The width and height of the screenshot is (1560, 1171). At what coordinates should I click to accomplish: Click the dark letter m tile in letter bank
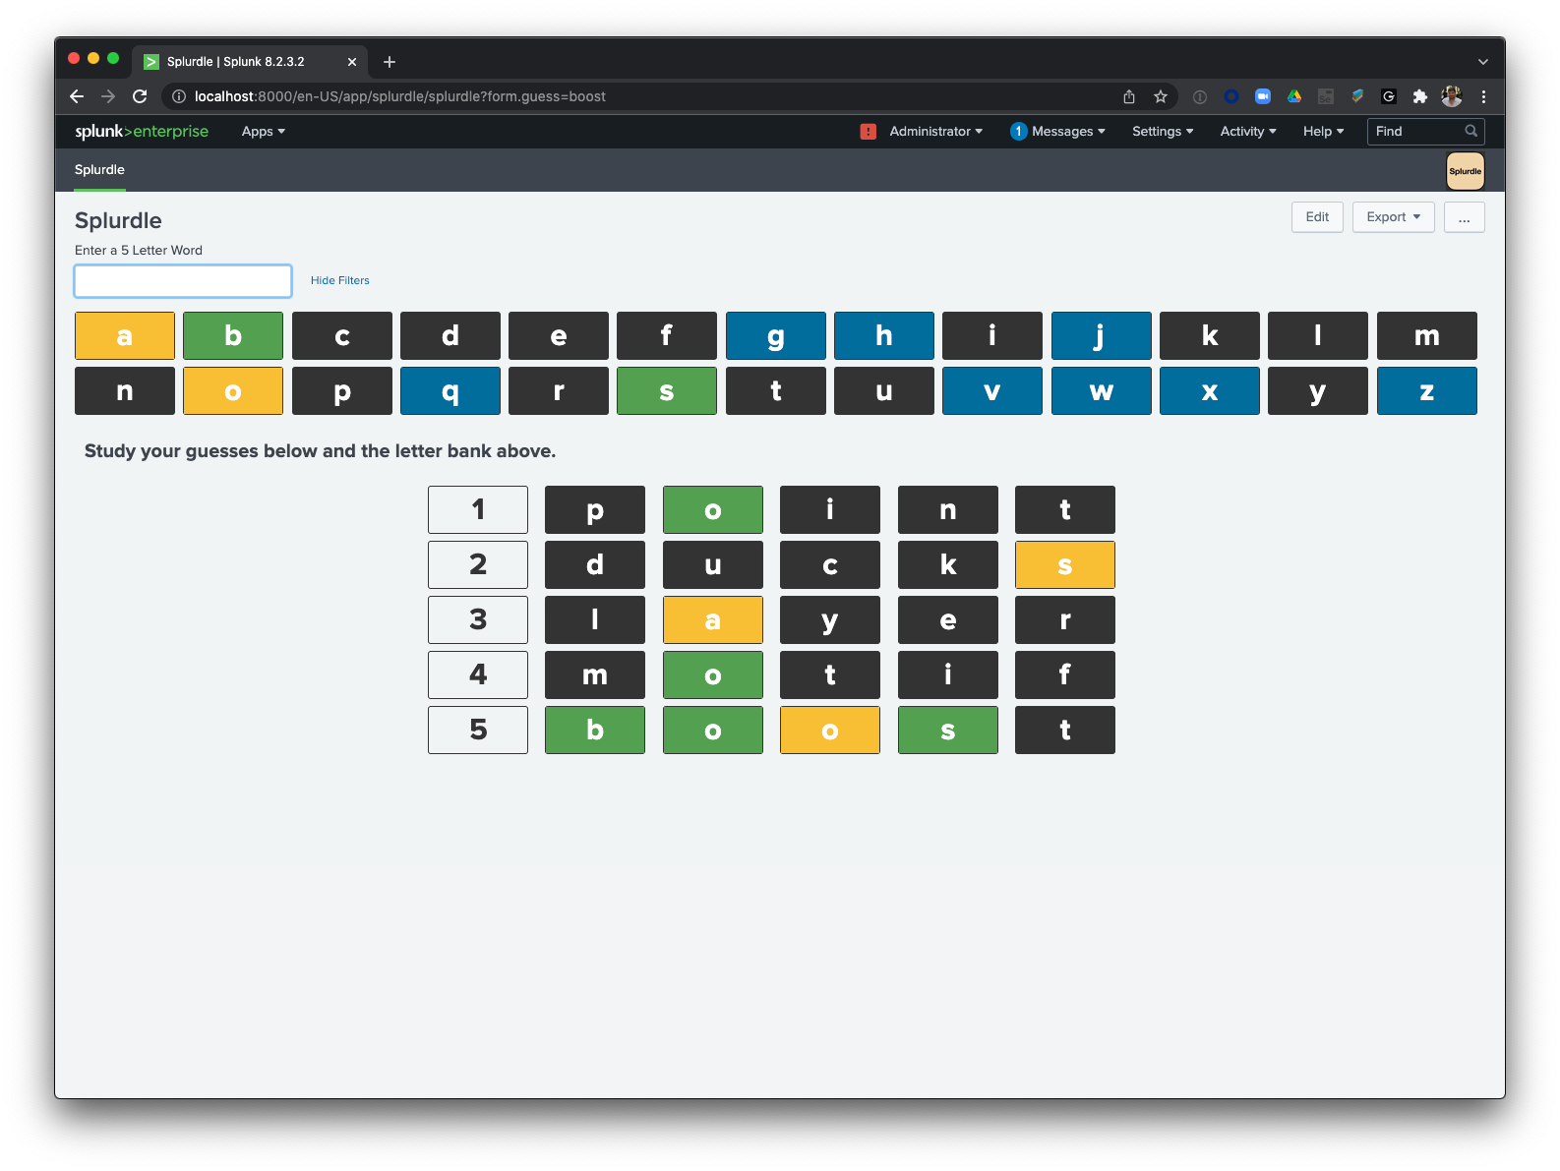[x=1427, y=336]
